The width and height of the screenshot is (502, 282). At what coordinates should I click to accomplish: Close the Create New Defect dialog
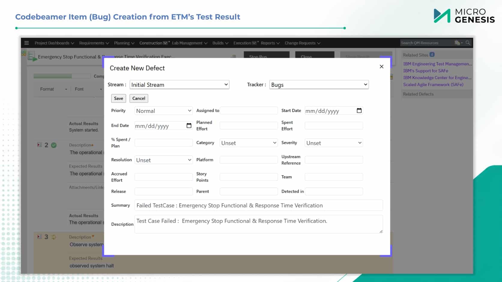[x=381, y=67]
